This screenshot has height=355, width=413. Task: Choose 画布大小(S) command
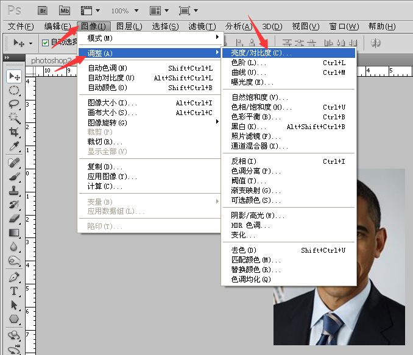point(150,113)
